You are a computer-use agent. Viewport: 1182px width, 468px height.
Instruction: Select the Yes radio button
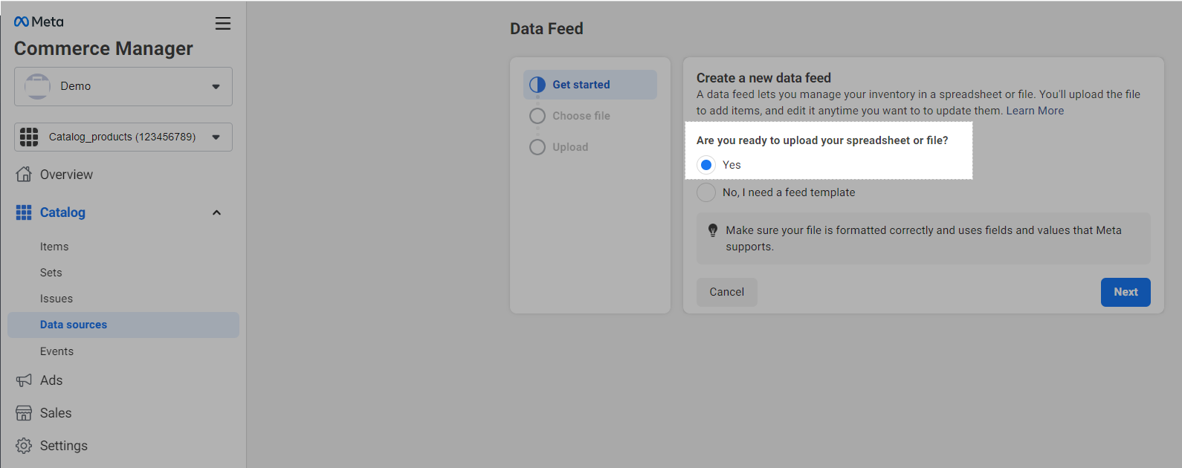point(706,165)
